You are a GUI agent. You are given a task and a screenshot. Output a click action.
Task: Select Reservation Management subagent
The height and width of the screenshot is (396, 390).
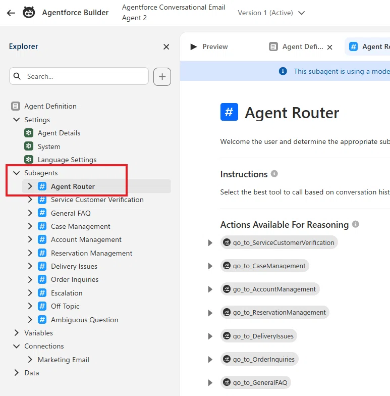91,253
